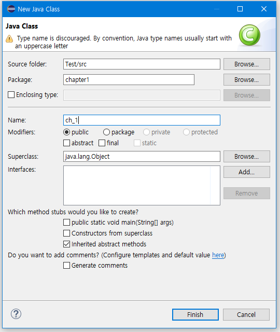Focus the Source folder text field
The height and width of the screenshot is (332, 280).
pyautogui.click(x=142, y=64)
